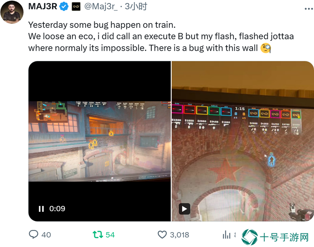
Task: Open the @Maj3r_ handle link
Action: 101,7
